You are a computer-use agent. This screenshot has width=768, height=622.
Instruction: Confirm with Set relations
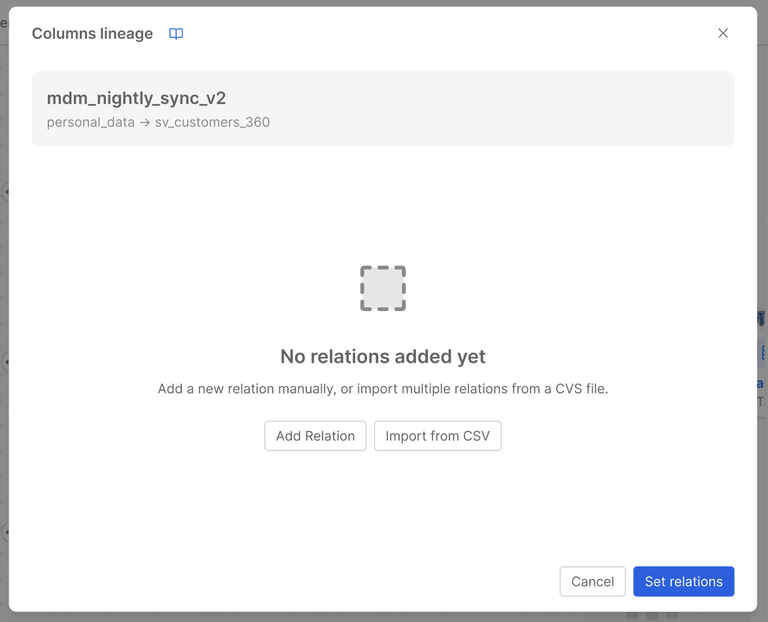point(684,581)
